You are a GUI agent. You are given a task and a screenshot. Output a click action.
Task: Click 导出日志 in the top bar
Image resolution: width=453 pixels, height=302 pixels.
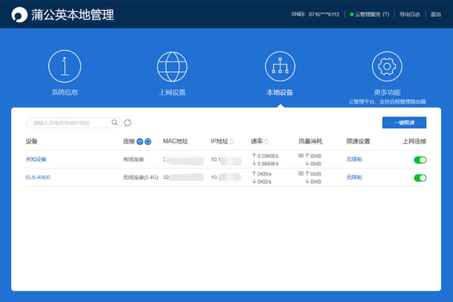point(410,14)
